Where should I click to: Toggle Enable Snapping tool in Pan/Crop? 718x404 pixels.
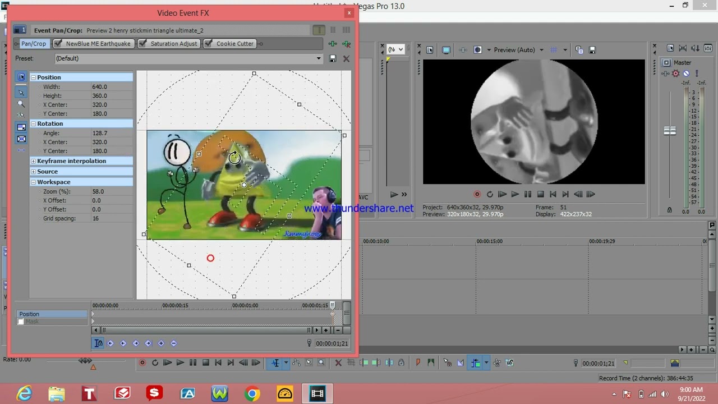(x=21, y=115)
